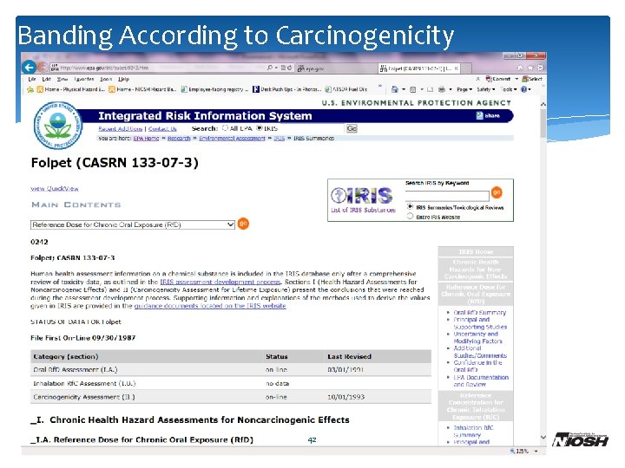
Task: Click orange go button beside keyword search
Action: pos(497,192)
